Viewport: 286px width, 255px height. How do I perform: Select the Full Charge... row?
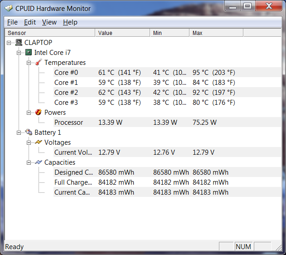[x=167, y=182]
